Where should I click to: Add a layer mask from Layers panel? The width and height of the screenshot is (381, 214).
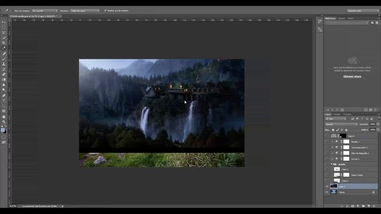[x=352, y=206]
